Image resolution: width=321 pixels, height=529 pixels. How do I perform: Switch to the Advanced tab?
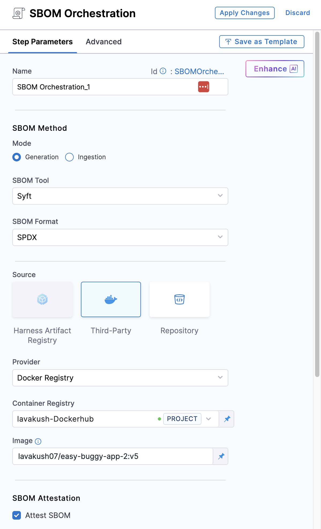tap(103, 42)
